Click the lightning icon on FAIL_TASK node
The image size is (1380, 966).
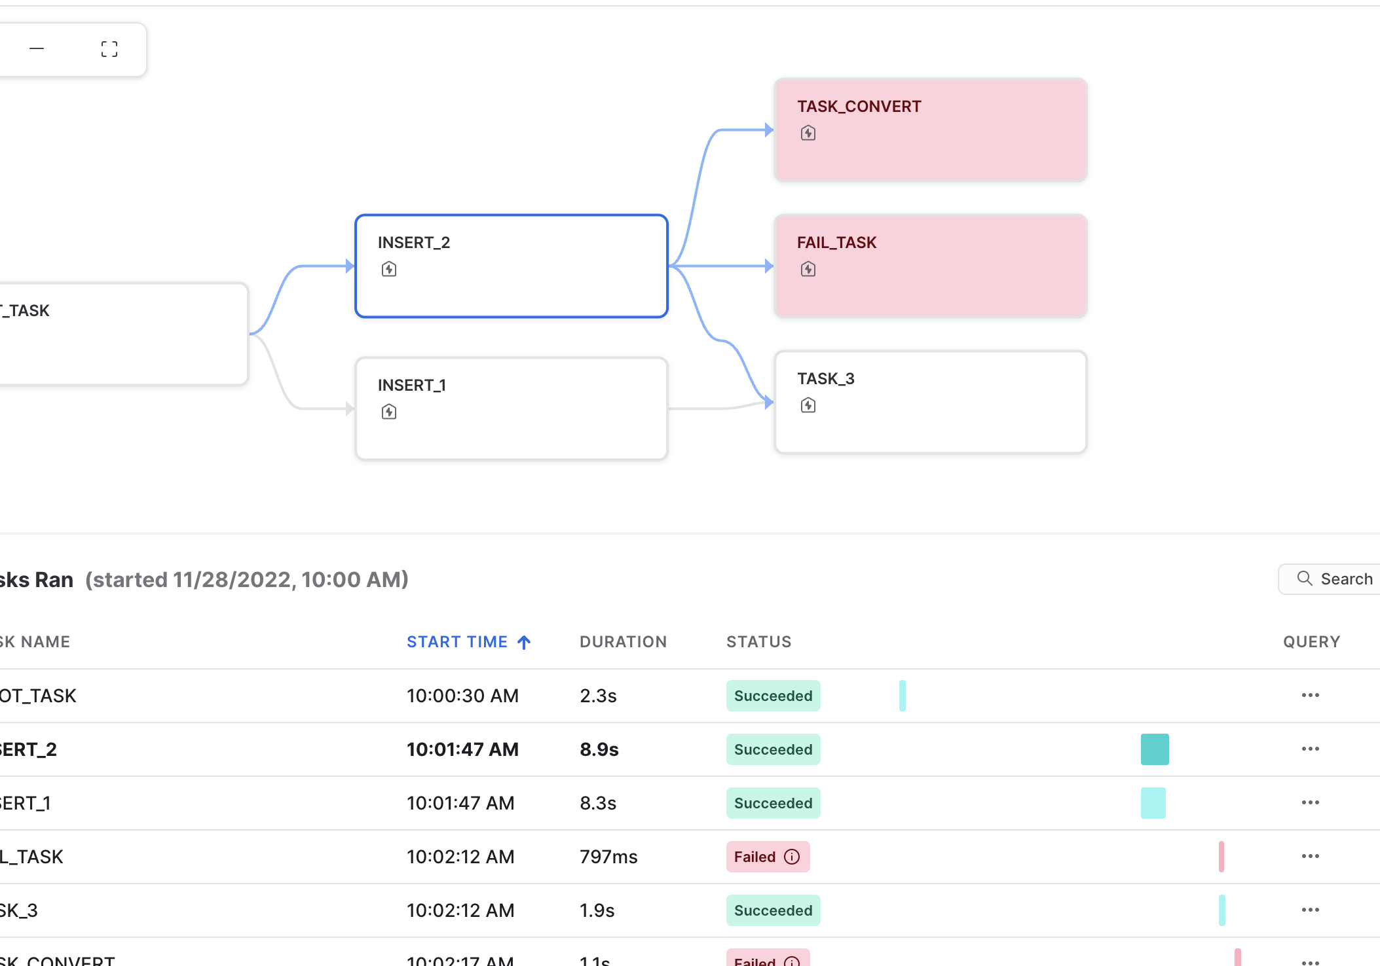pyautogui.click(x=808, y=269)
